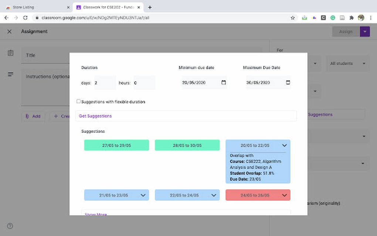Click the dark square C extension icon
Screen dimensions: 377x236
[323, 17]
